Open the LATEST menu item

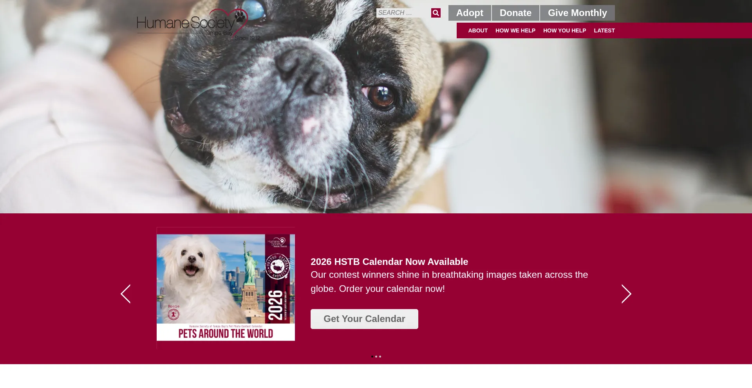604,30
